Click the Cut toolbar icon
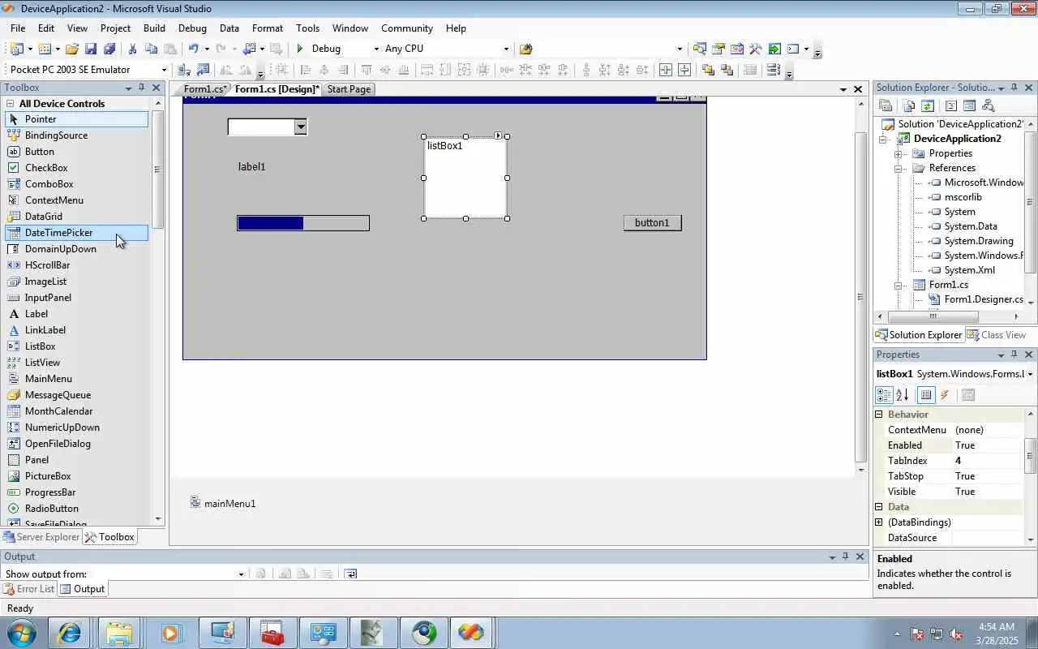Screen dimensions: 1038x649 pyautogui.click(x=133, y=49)
